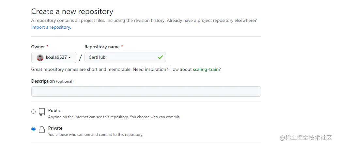Use the scaling-train name suggestion
The width and height of the screenshot is (337, 146).
[206, 69]
